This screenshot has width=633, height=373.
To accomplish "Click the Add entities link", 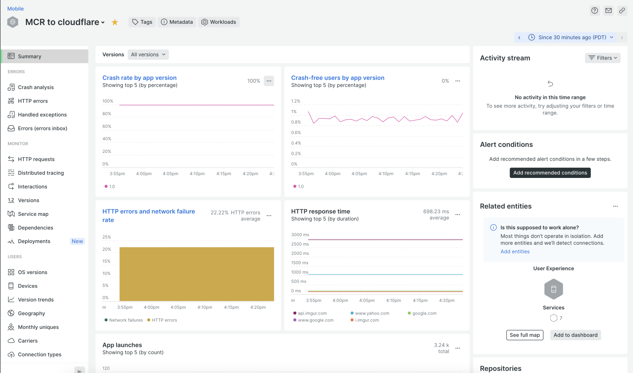I will coord(515,251).
